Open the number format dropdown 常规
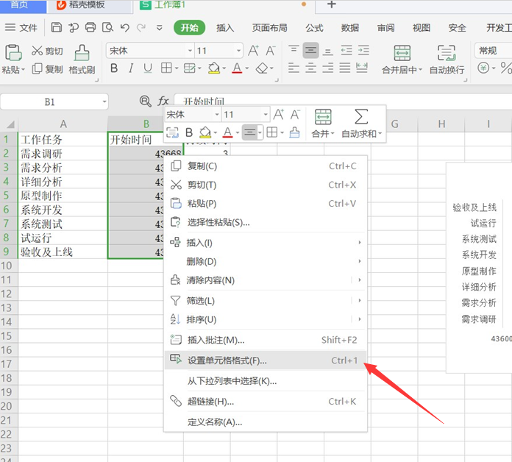This screenshot has height=462, width=512. [493, 51]
